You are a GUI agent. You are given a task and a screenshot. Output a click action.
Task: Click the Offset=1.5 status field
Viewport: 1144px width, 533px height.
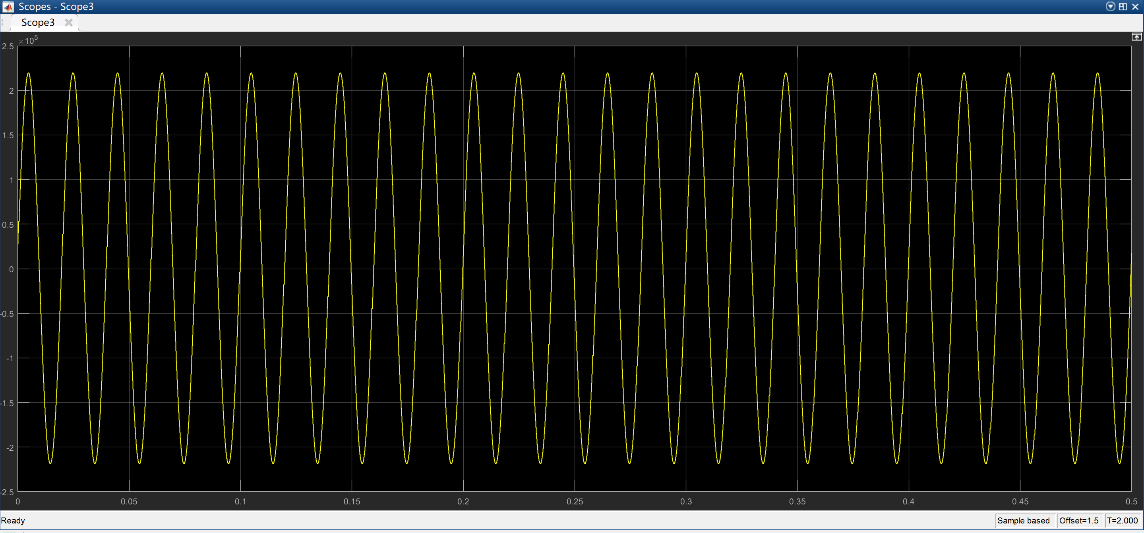pos(1079,521)
